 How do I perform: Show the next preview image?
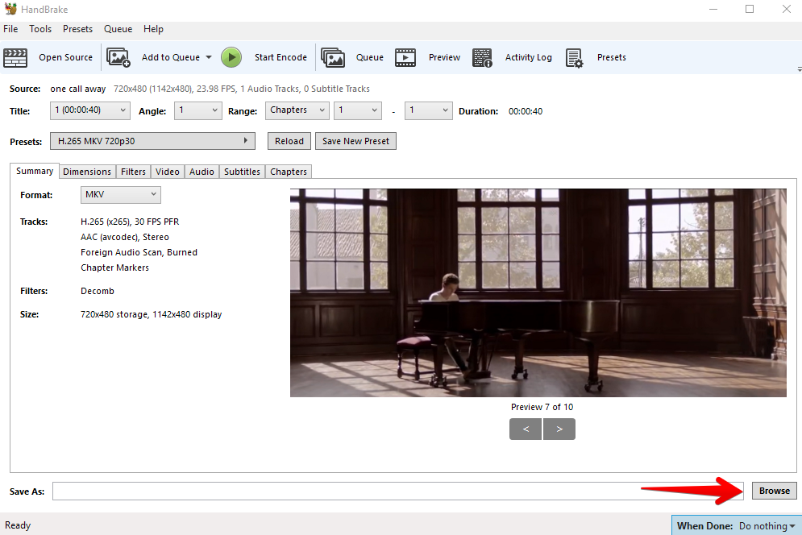[x=559, y=429]
